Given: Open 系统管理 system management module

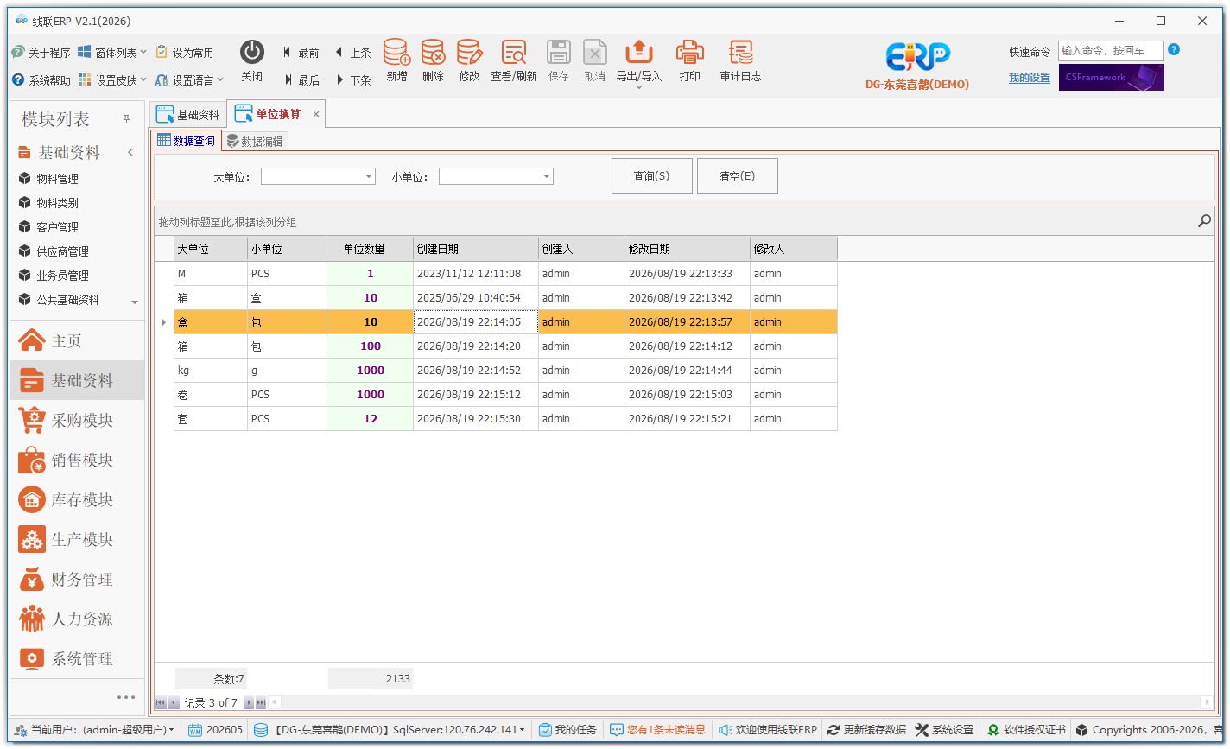Looking at the screenshot, I should [77, 659].
